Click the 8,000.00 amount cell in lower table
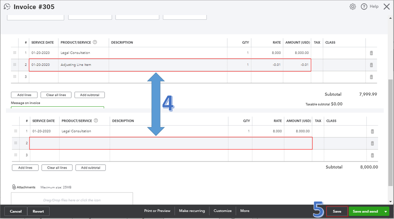394x219 pixels. 298,131
